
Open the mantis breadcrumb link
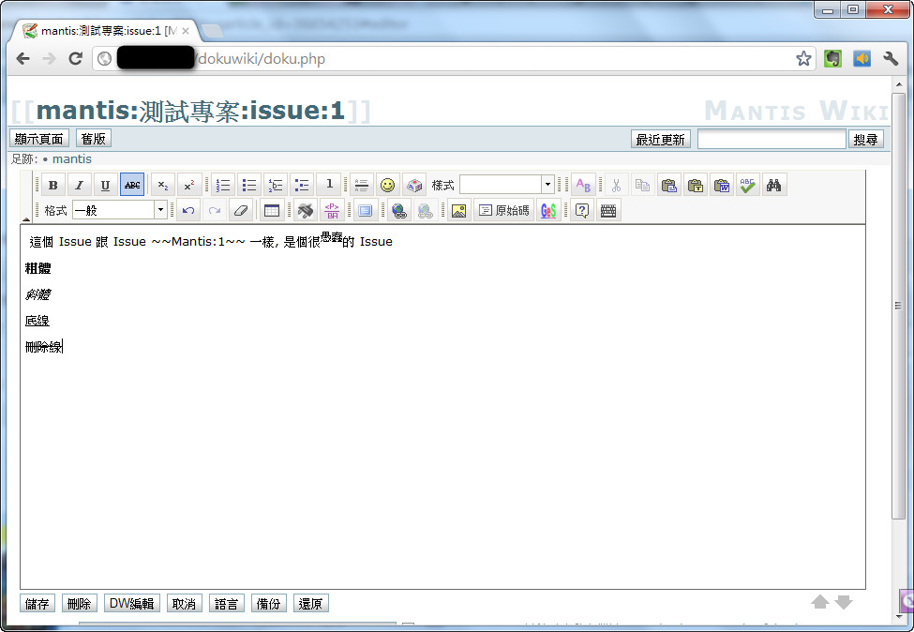71,159
